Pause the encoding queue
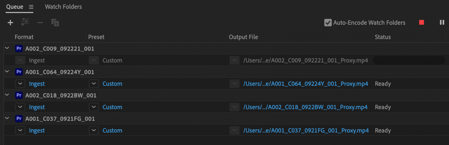Screen dimensions: 449x145 [442, 22]
